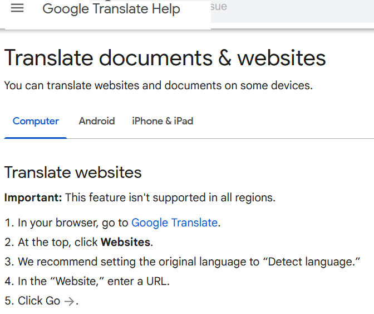Viewport: 374px width, 314px height.
Task: Click the bold Websites word in step 2
Action: [125, 243]
